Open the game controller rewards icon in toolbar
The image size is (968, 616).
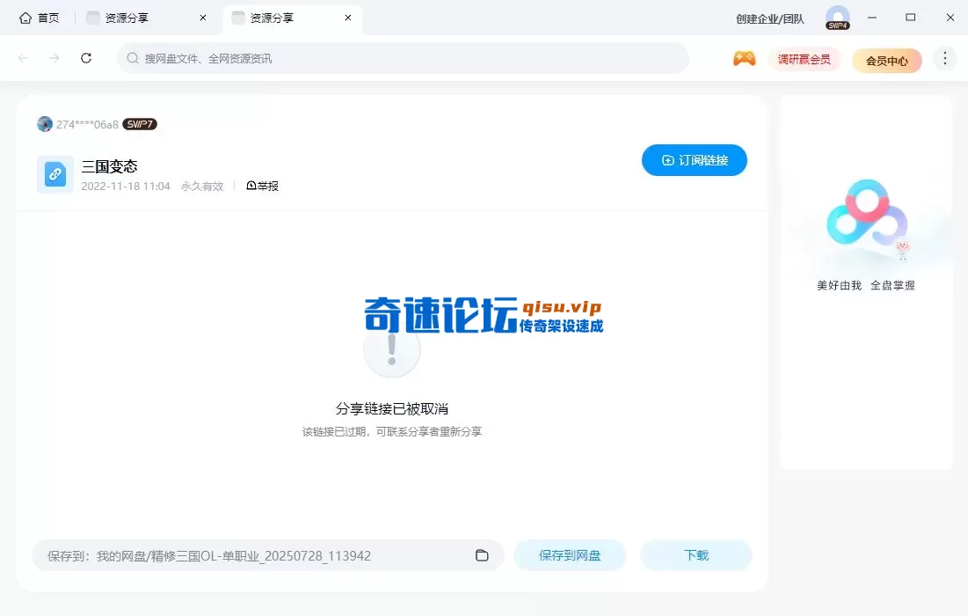(x=744, y=58)
